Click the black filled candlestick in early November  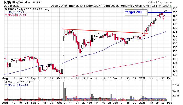(x=92, y=39)
